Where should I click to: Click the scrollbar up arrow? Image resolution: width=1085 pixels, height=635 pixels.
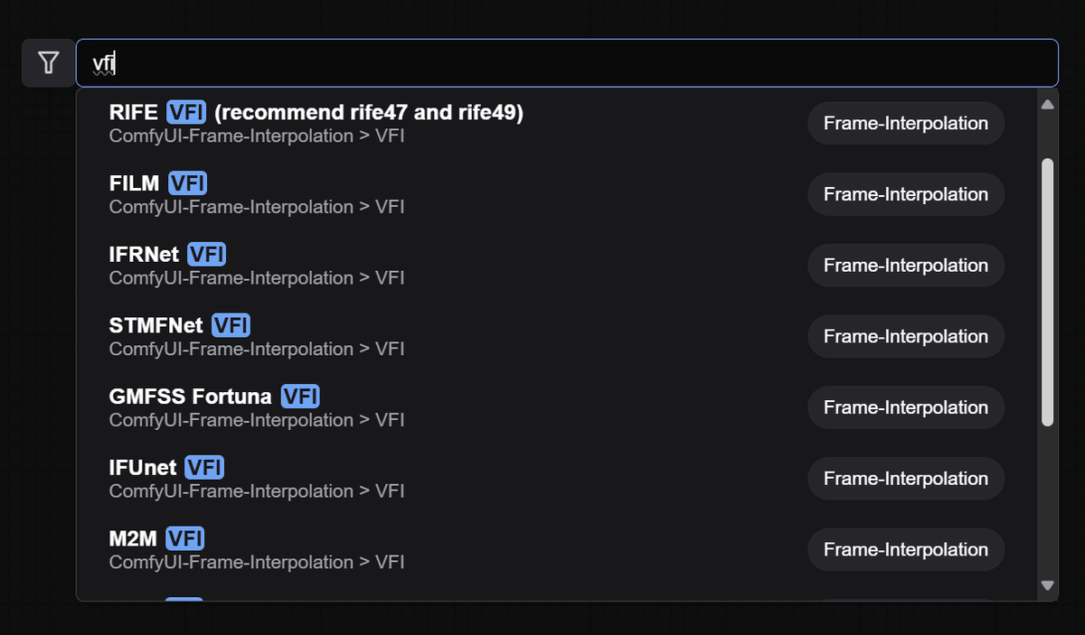(x=1047, y=102)
